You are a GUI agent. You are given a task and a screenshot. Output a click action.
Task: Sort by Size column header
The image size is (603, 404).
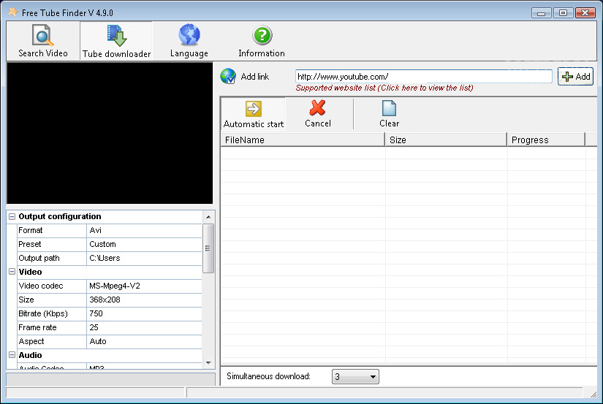pos(446,140)
